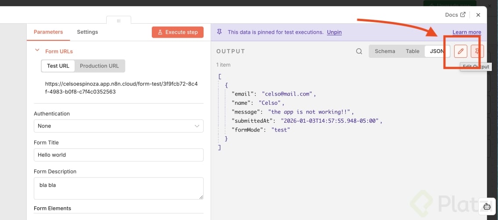
Task: Select Table output view
Action: click(x=412, y=51)
